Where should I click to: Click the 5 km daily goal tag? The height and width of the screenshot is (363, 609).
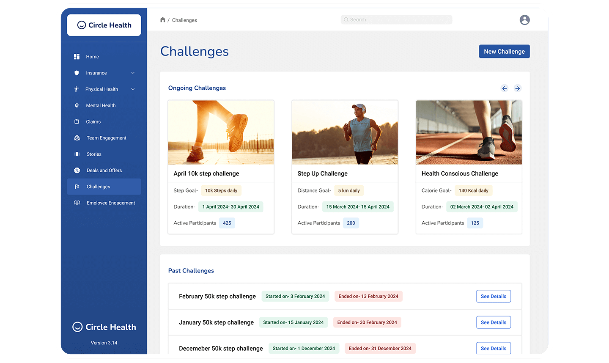point(349,190)
